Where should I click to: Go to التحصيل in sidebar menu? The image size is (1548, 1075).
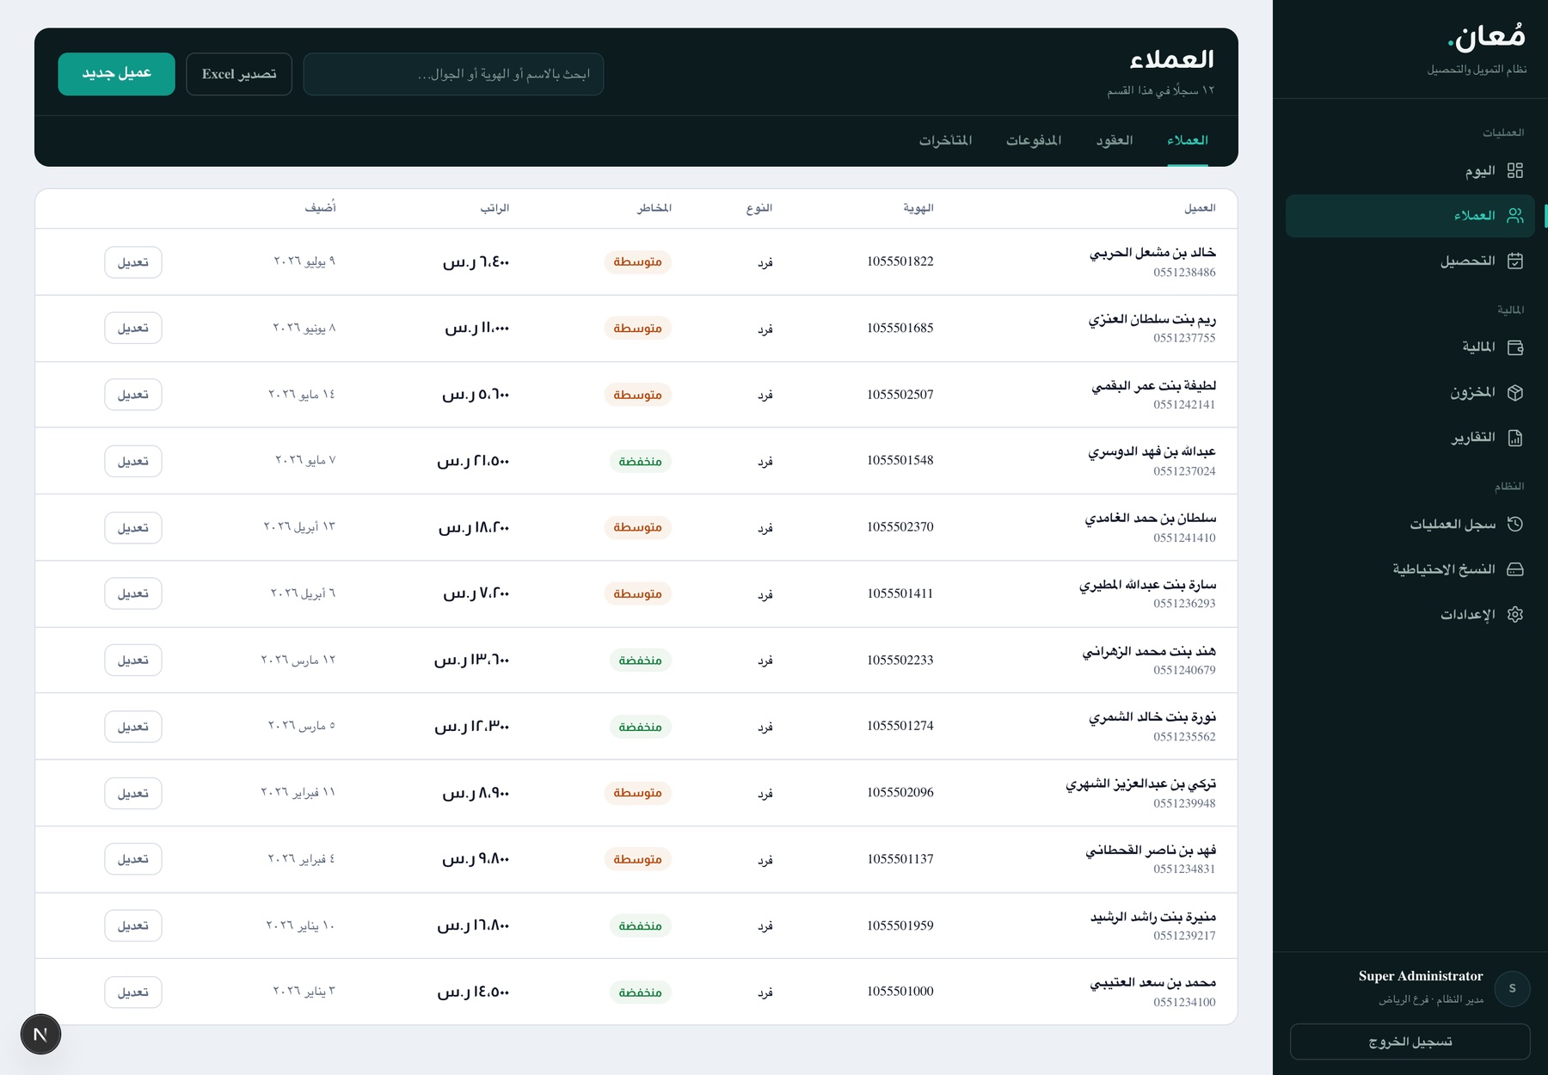(x=1410, y=261)
